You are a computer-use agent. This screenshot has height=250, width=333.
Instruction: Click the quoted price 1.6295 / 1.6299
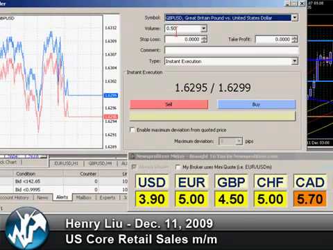(x=212, y=88)
